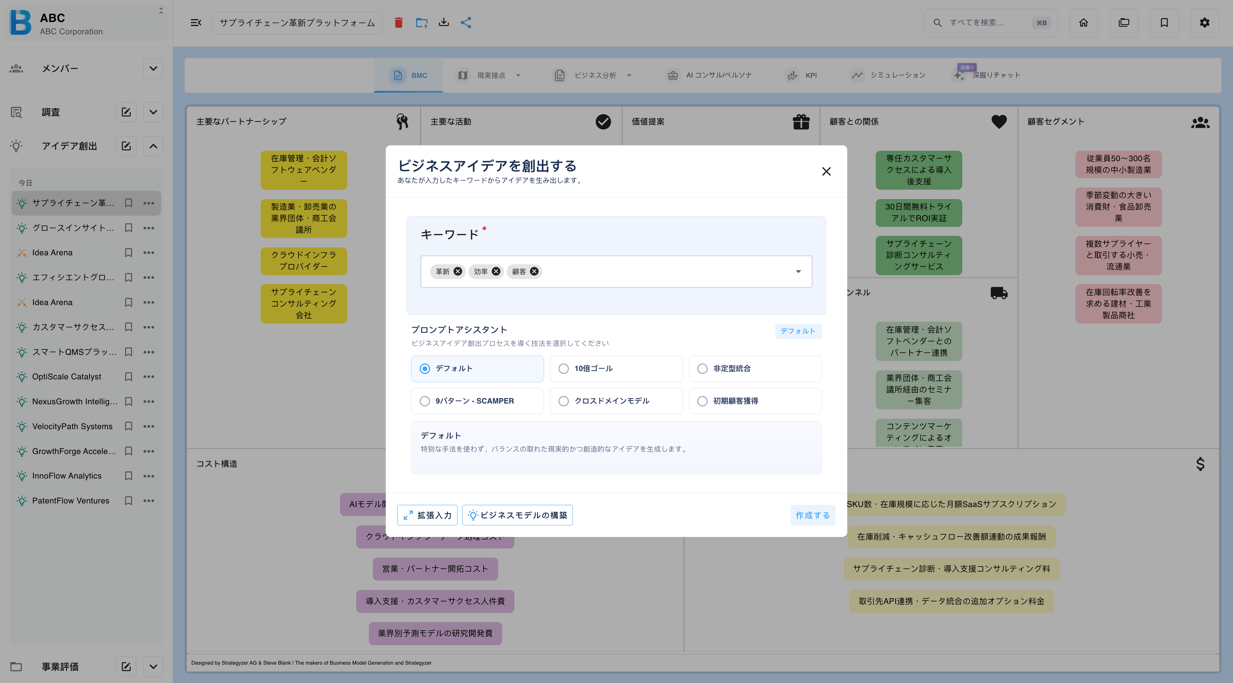Close the ビジネスアイデアを創出する dialog

(x=826, y=171)
